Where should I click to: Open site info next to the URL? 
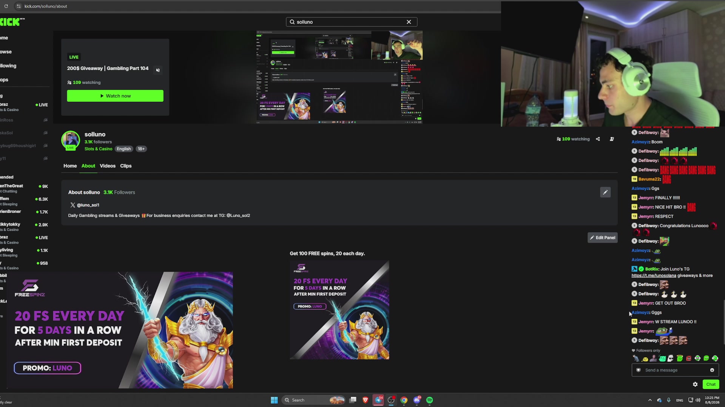19,6
